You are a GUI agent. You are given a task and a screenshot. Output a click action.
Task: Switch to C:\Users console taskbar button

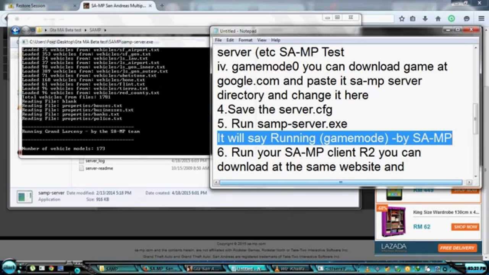tap(337, 269)
